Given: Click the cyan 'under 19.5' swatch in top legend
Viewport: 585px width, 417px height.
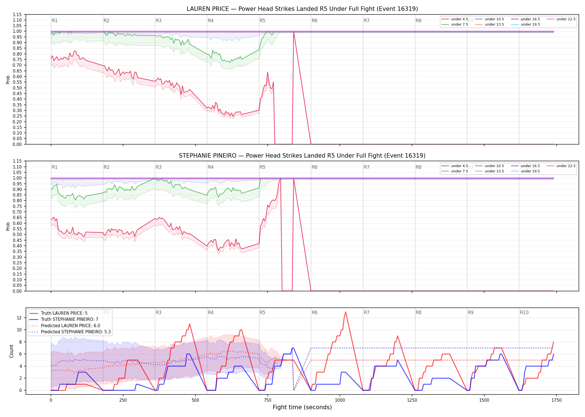Looking at the screenshot, I should click(515, 24).
